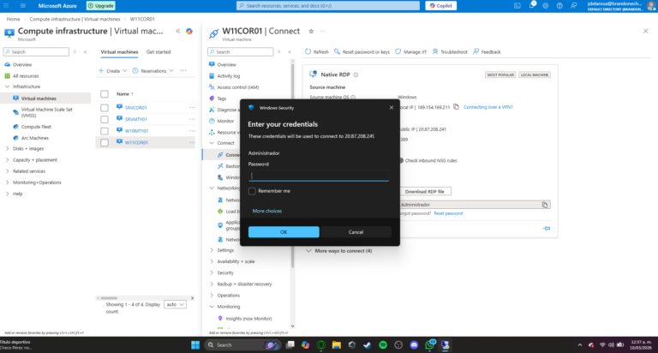Click More choices link
This screenshot has height=353, width=658.
pyautogui.click(x=267, y=211)
